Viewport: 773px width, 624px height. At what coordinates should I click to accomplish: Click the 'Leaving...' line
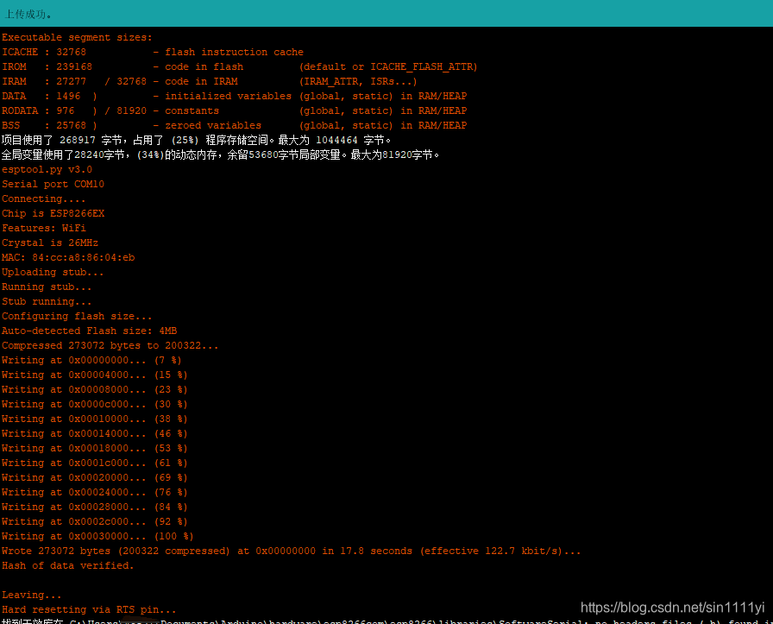[32, 596]
